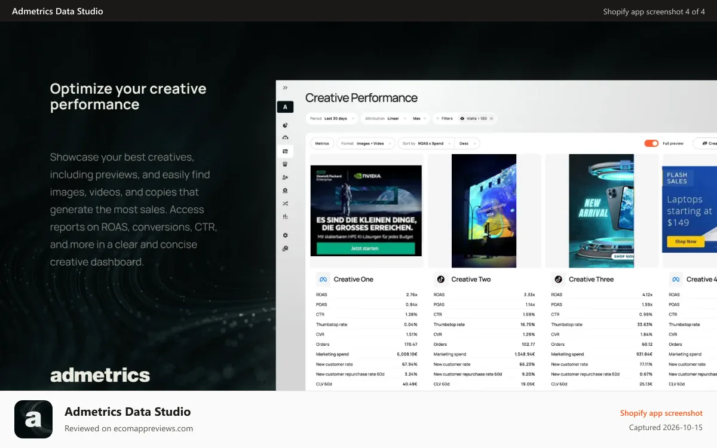Screen dimensions: 717x448
Task: Open the HPE NVIDIA ad preview thumbnail
Action: click(366, 211)
